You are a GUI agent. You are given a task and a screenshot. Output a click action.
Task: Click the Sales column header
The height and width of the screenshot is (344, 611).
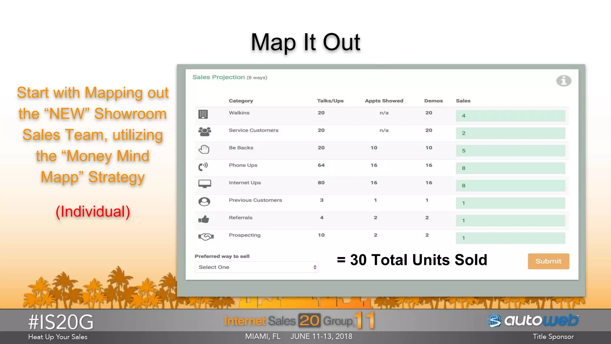[463, 101]
